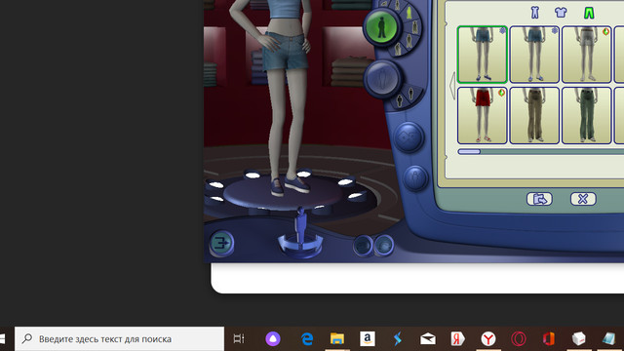The width and height of the screenshot is (624, 351).
Task: Expand previous page with left arrow
Action: click(452, 85)
